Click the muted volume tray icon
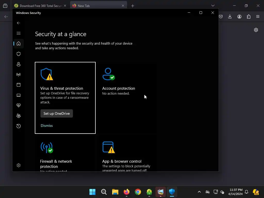The width and height of the screenshot is (264, 198). click(222, 192)
